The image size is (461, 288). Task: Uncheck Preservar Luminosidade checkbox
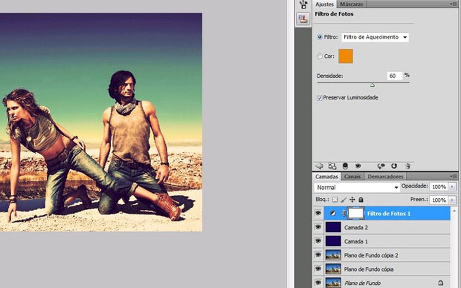tap(320, 98)
